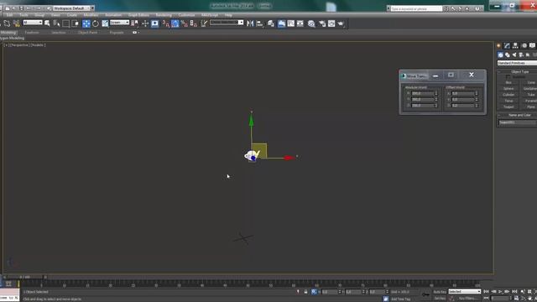
Task: Activate Select and Move tool
Action: (86, 23)
